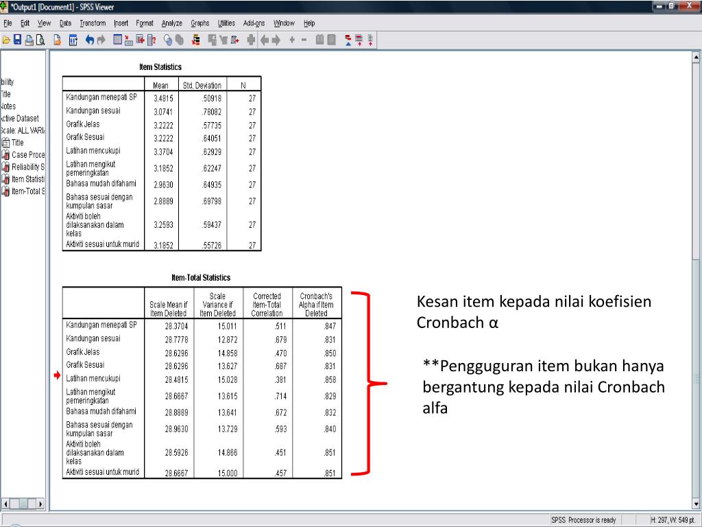The width and height of the screenshot is (702, 527).
Task: Undo the last action
Action: pyautogui.click(x=90, y=40)
